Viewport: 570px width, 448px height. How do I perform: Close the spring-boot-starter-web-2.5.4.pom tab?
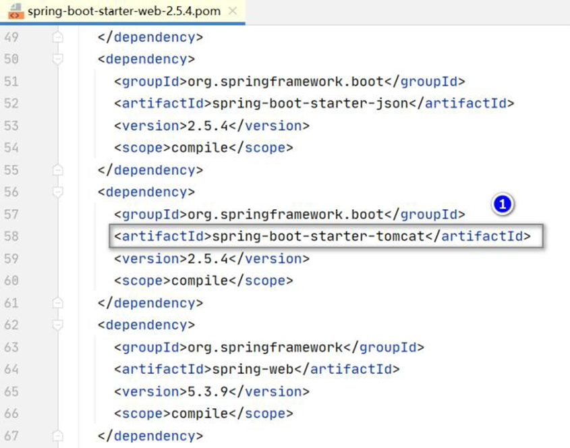233,12
